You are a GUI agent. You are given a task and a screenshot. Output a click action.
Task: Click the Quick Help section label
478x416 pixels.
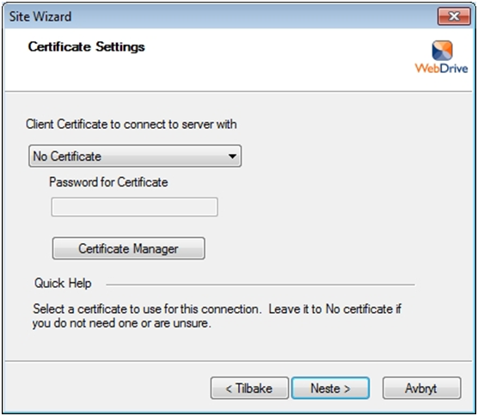pos(63,283)
